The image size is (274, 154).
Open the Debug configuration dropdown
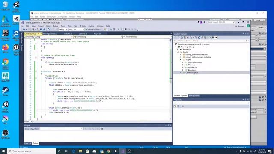(63, 30)
